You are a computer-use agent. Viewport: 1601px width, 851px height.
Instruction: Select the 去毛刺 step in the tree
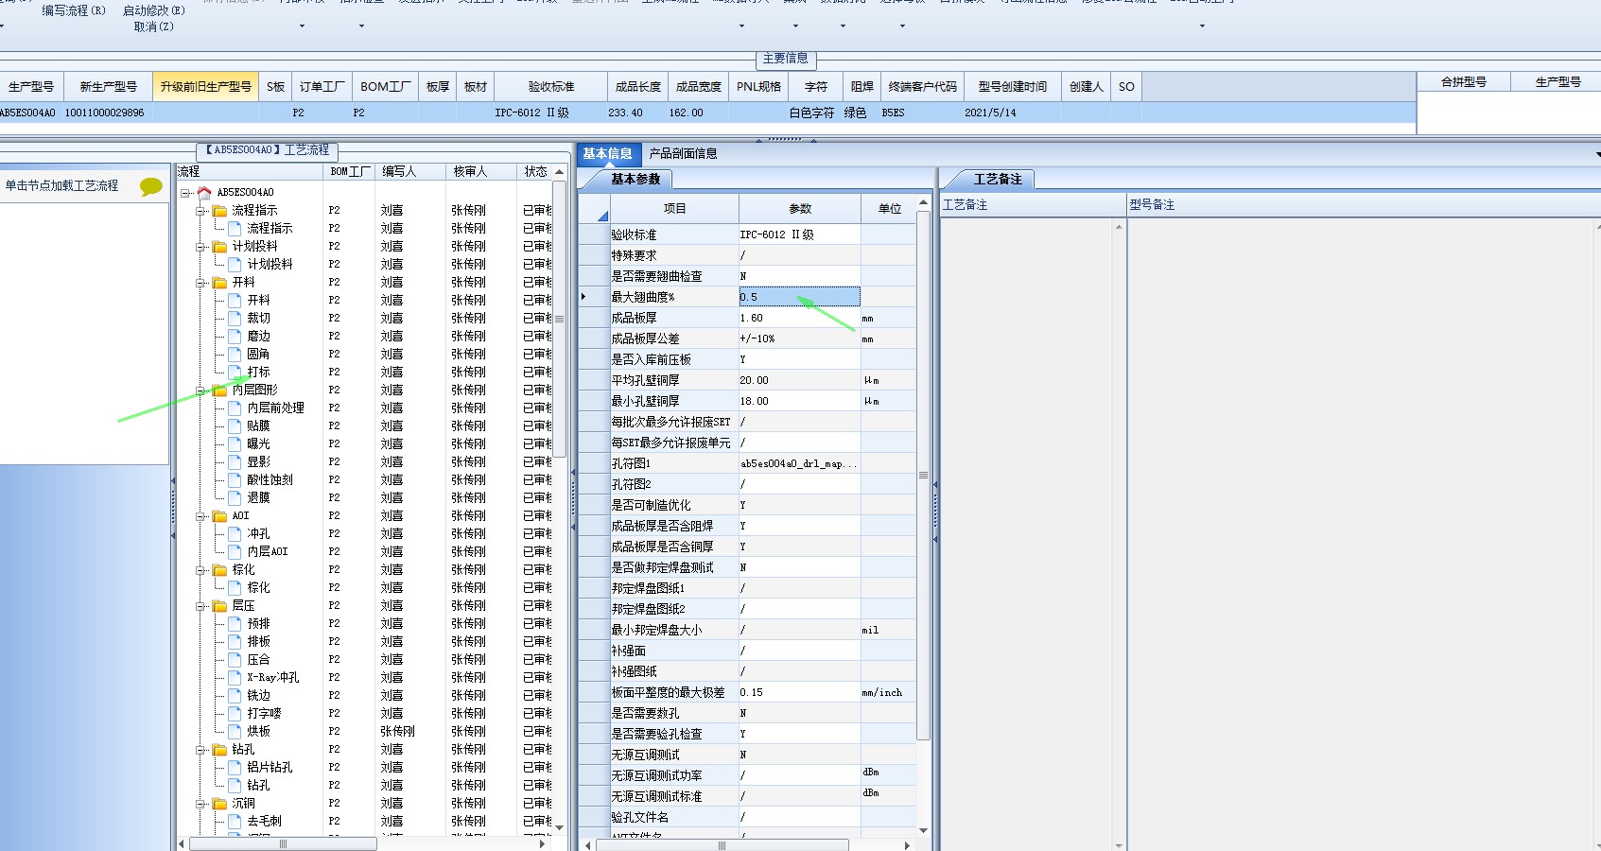(264, 821)
